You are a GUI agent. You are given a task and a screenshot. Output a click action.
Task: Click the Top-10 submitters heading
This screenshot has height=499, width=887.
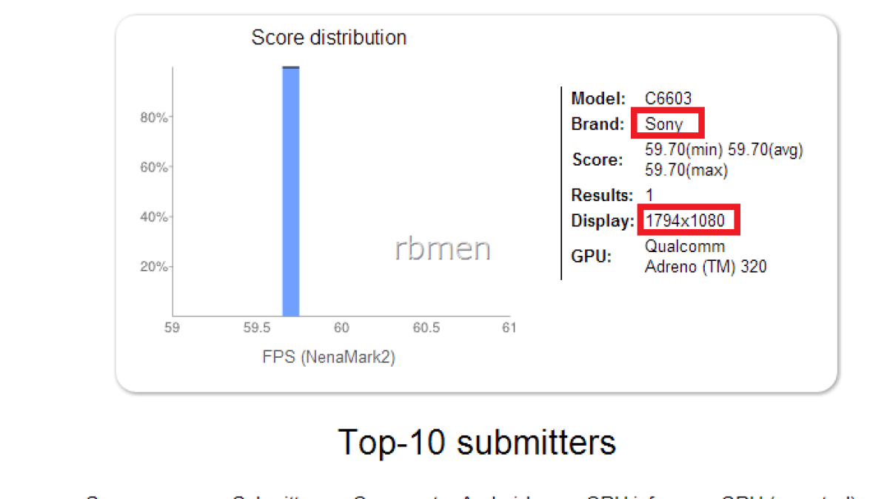click(x=477, y=442)
